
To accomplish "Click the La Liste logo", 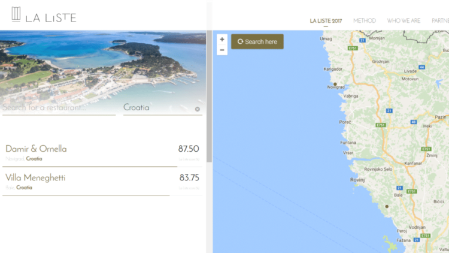I will coord(44,15).
